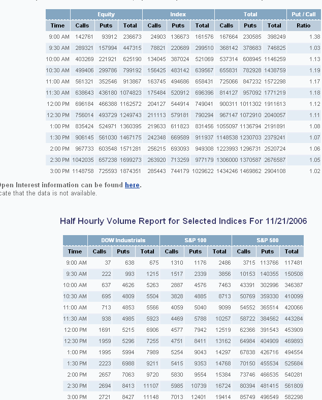Select total calls value 814127
The height and width of the screenshot is (400, 322).
(229, 93)
